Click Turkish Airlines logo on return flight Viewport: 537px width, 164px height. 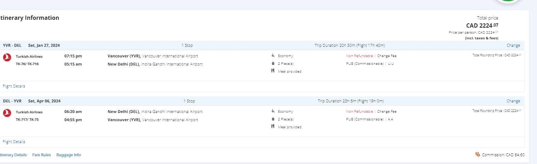pos(7,113)
